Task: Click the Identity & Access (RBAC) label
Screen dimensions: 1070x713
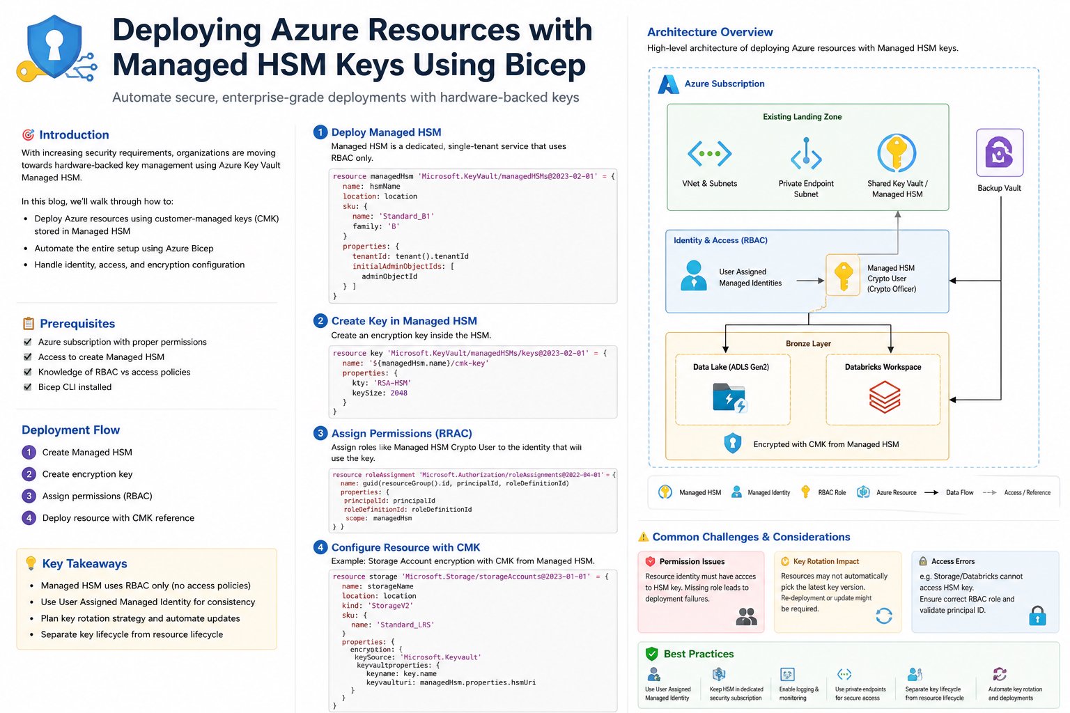Action: (x=720, y=240)
